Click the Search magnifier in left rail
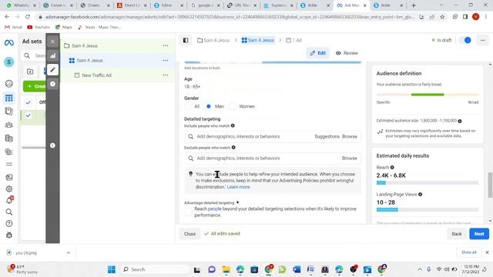This screenshot has width=493, height=277. [x=8, y=212]
